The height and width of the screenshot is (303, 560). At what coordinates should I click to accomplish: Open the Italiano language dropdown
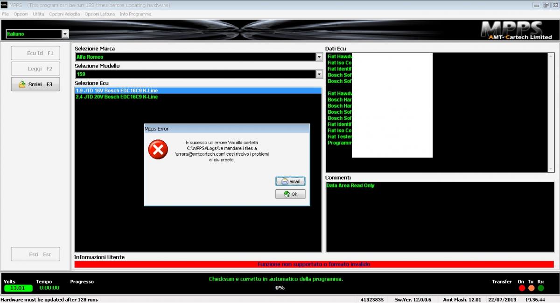pos(65,34)
